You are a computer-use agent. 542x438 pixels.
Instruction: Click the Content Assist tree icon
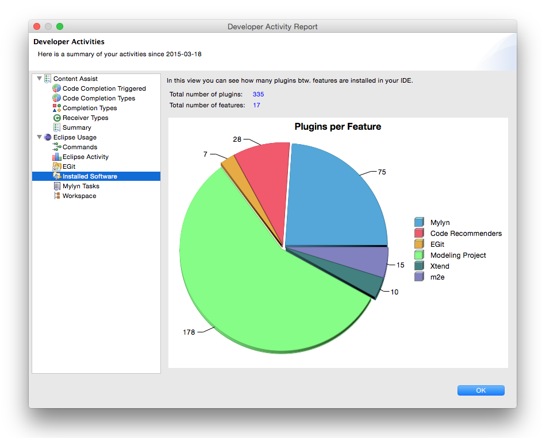[48, 79]
